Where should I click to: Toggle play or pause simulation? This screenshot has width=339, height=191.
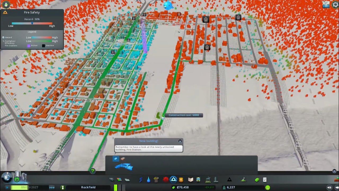point(7,187)
